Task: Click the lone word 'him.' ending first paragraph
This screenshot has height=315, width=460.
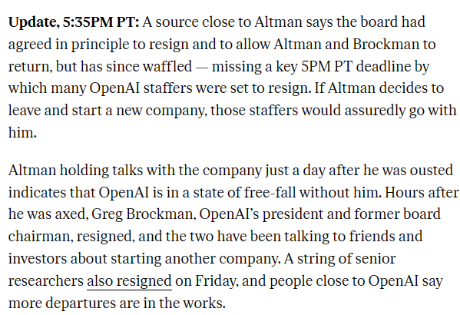Action: 22,132
